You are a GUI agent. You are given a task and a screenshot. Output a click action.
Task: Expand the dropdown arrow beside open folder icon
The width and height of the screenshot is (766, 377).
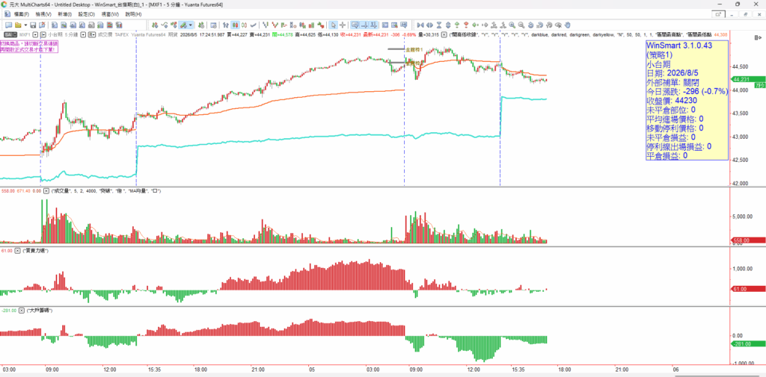[x=25, y=25]
